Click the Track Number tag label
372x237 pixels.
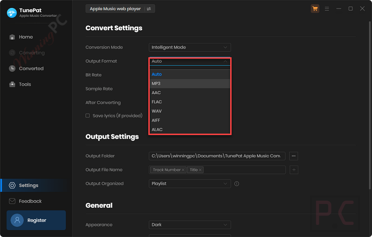point(166,170)
